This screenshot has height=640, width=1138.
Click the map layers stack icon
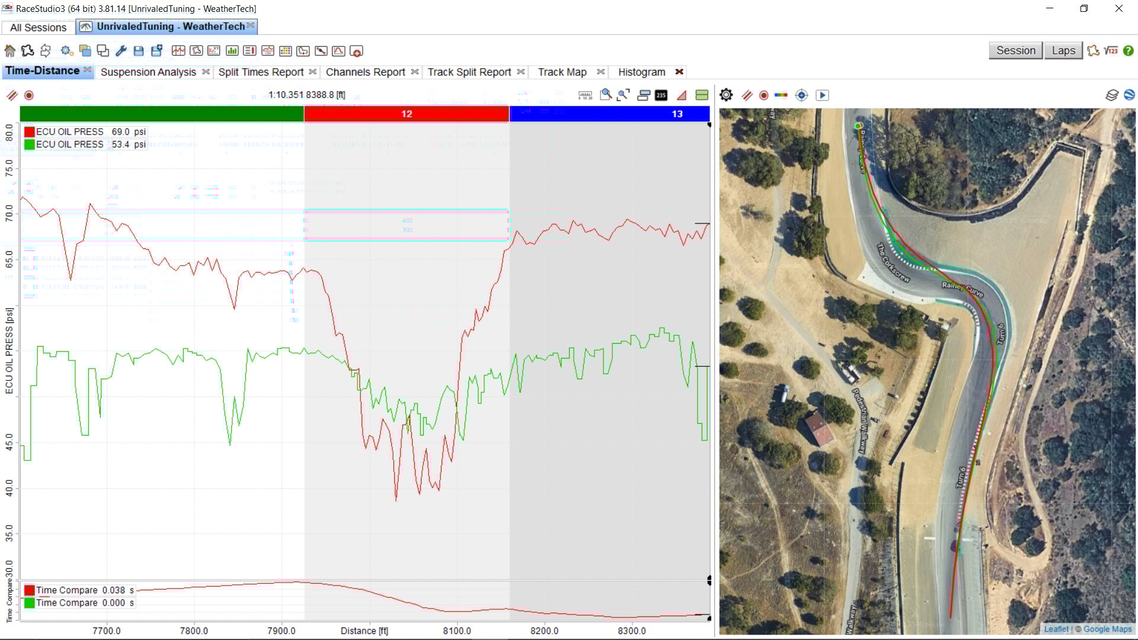click(x=1111, y=95)
